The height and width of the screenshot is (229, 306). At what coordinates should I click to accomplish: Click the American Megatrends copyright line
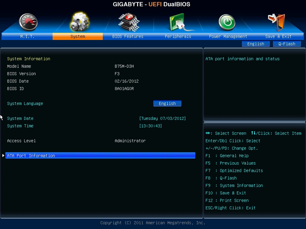(153, 223)
